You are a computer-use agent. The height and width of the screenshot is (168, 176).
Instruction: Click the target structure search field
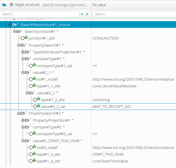click(40, 14)
